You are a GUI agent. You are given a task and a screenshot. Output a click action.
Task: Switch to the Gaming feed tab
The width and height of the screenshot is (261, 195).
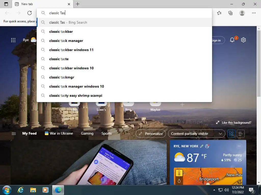tap(87, 133)
